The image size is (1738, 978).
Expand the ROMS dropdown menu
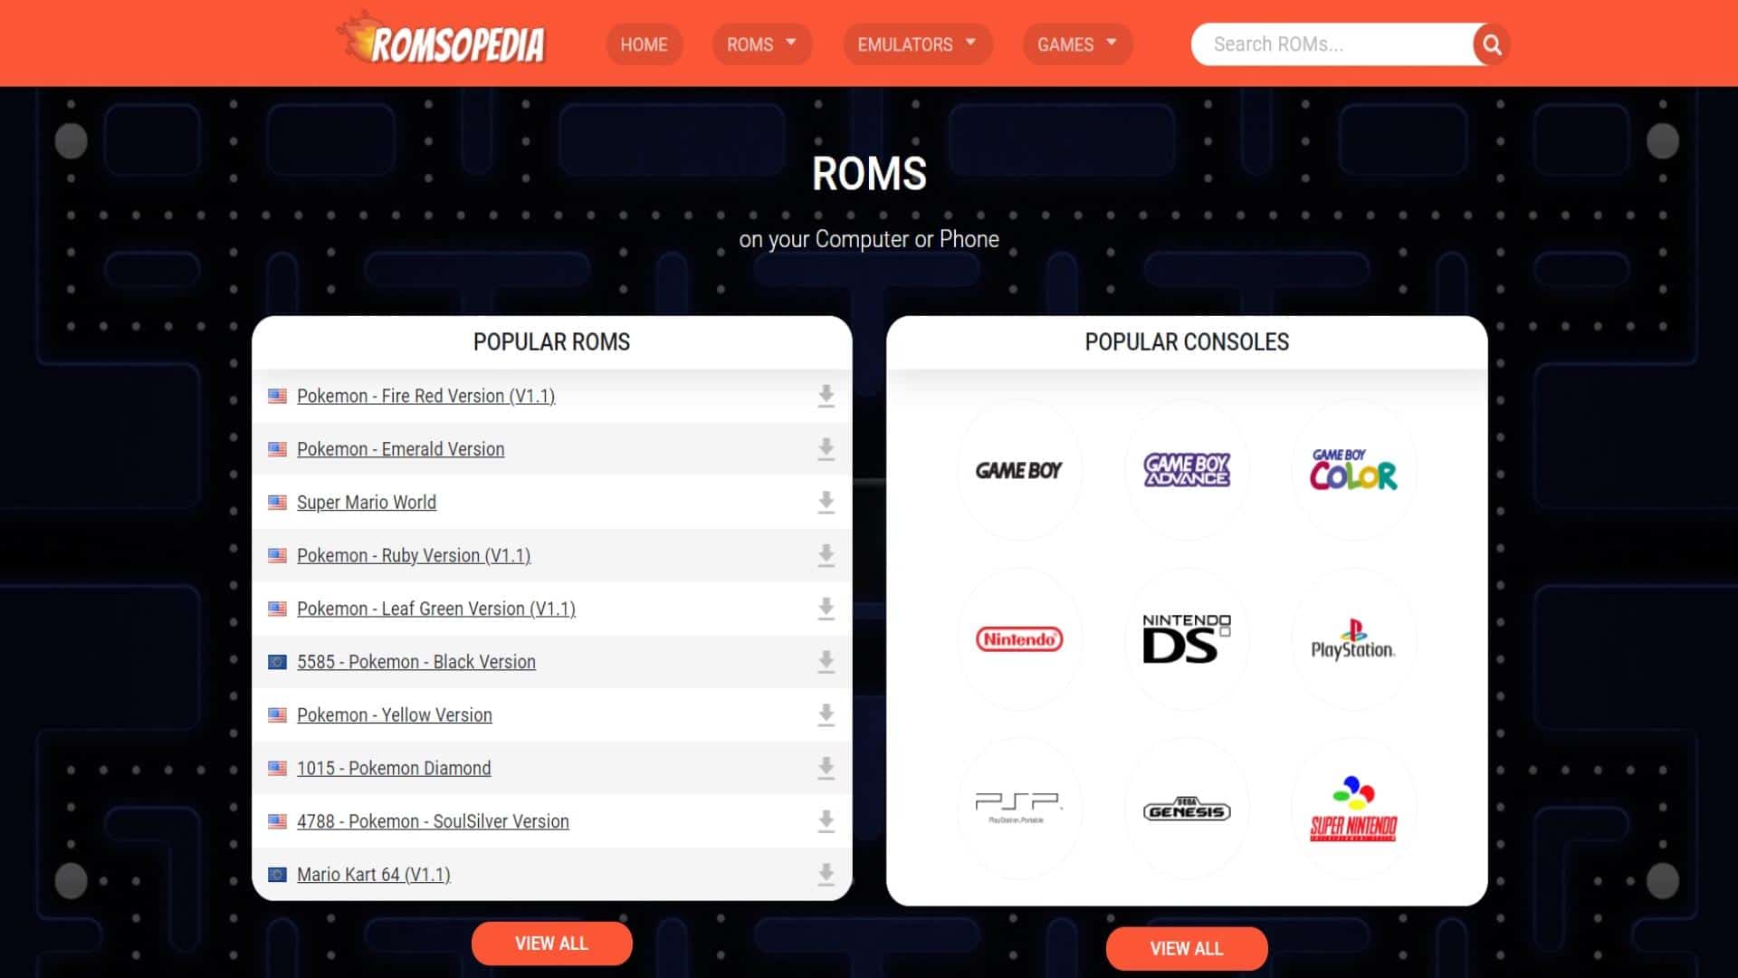(761, 44)
